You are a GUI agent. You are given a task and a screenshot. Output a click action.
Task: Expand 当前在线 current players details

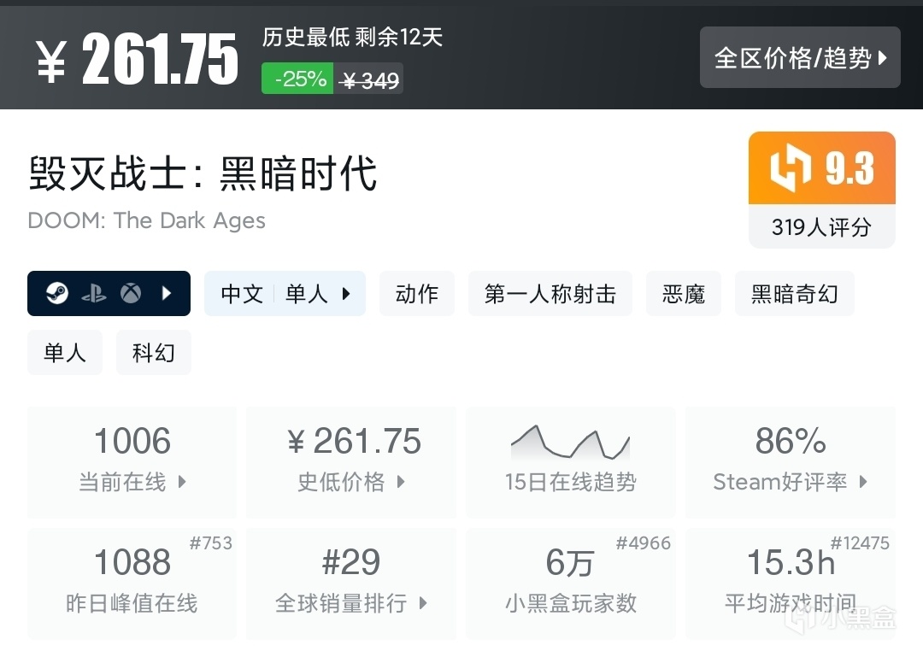coord(132,462)
